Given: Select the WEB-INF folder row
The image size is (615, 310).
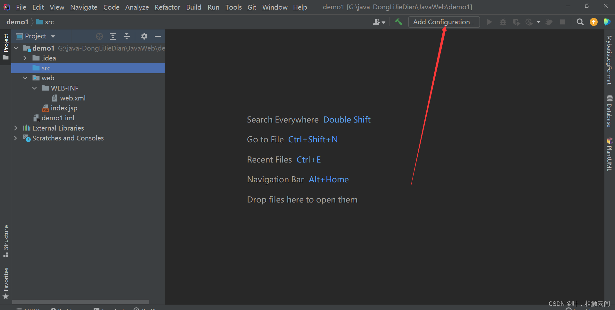Looking at the screenshot, I should (x=88, y=88).
